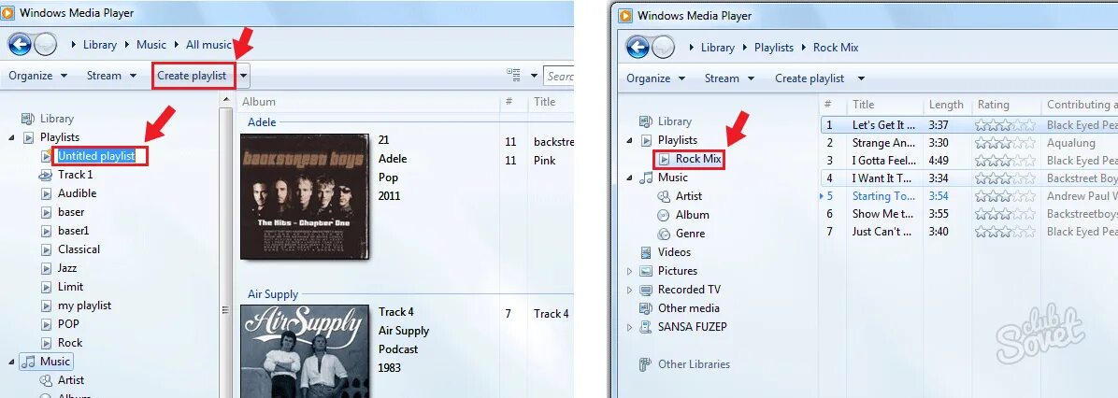Select Other media icon
Image resolution: width=1118 pixels, height=398 pixels.
point(646,308)
